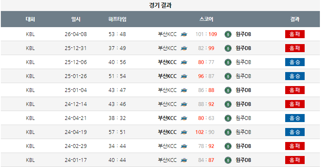Select the date 25-12-06
The height and width of the screenshot is (167, 322).
(x=76, y=62)
